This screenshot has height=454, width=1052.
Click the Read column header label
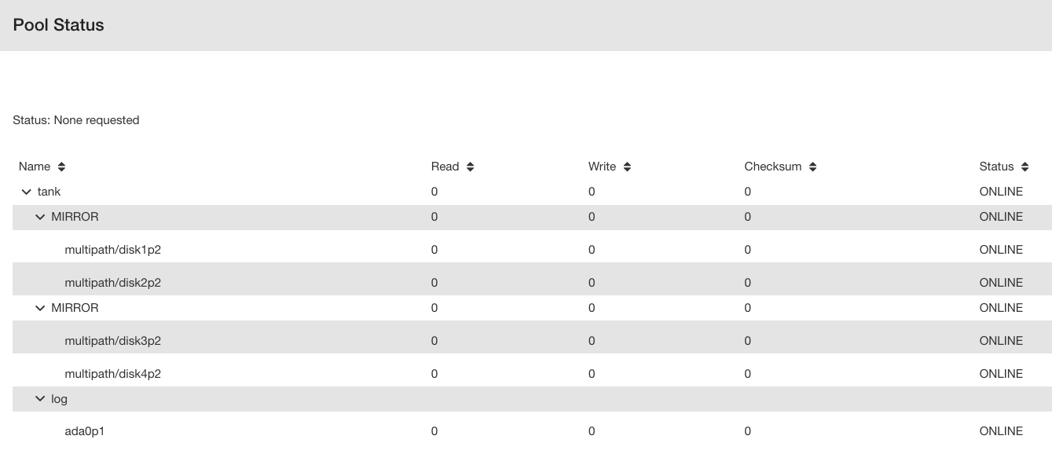coord(445,167)
